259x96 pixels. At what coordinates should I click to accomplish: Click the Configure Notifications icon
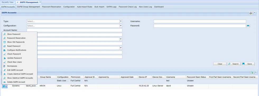click(x=5, y=50)
